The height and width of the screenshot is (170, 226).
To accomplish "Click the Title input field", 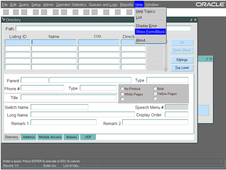I will 68,97.
